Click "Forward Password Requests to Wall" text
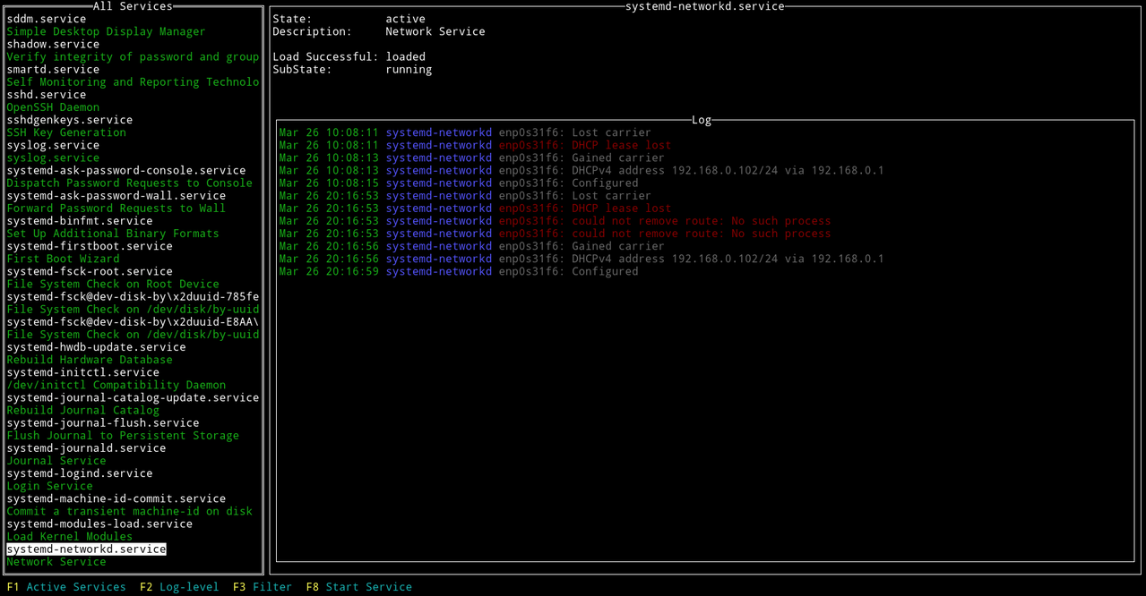Viewport: 1146px width, 596px height. coord(116,208)
